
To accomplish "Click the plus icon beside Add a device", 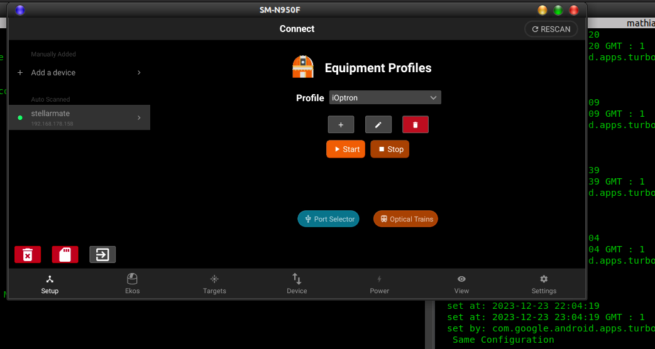I will (x=19, y=73).
